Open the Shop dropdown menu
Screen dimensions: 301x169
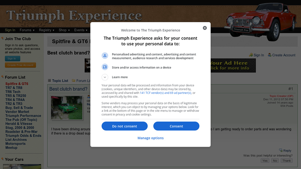[x=64, y=30]
